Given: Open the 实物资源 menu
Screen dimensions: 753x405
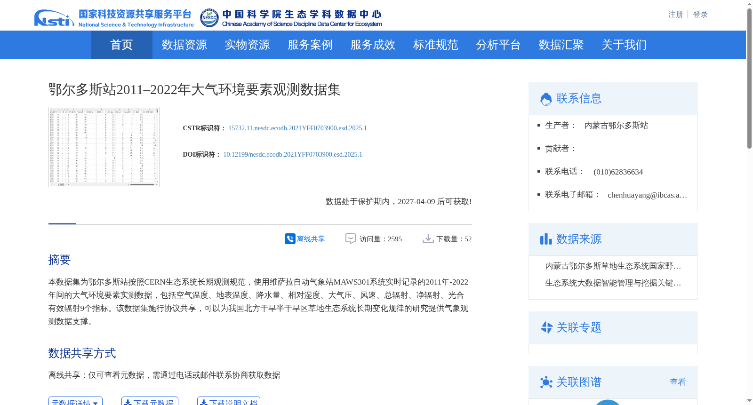Looking at the screenshot, I should (247, 45).
